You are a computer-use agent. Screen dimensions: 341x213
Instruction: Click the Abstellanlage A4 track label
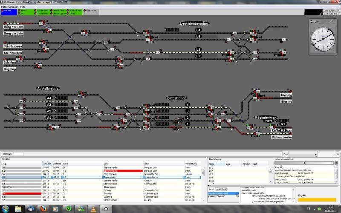[x=49, y=98]
